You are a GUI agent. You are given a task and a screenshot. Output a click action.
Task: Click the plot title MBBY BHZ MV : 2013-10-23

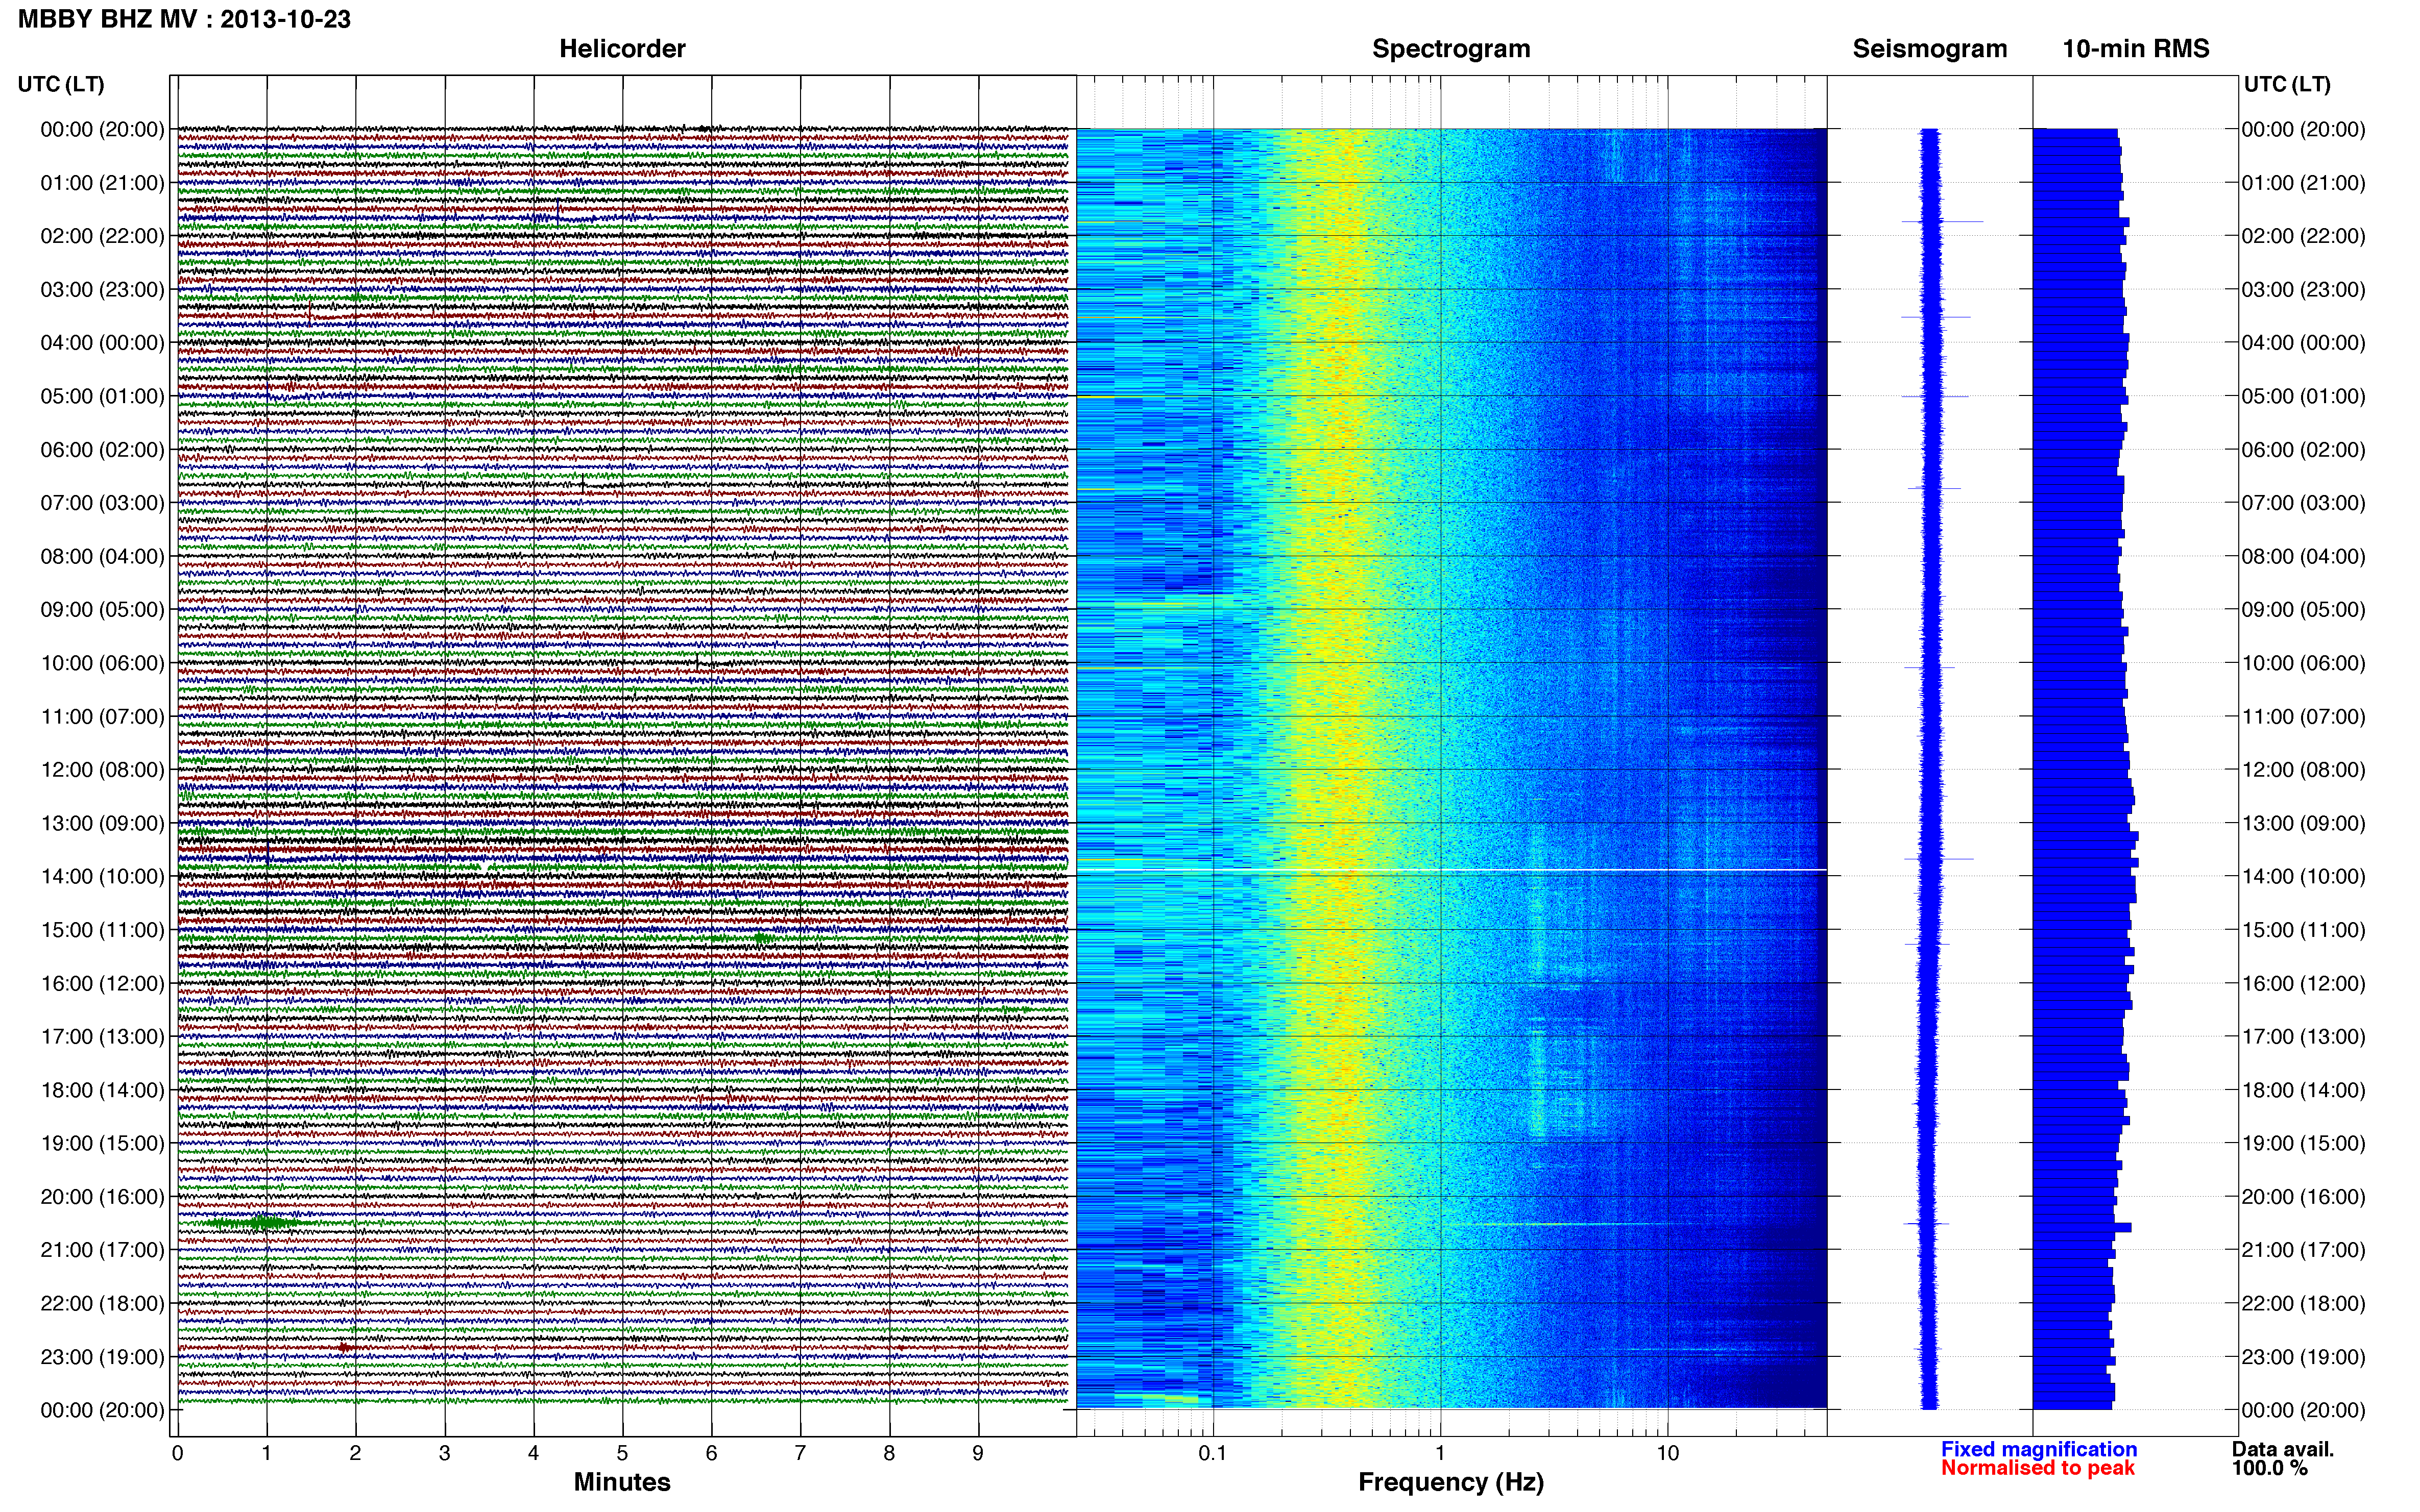184,19
